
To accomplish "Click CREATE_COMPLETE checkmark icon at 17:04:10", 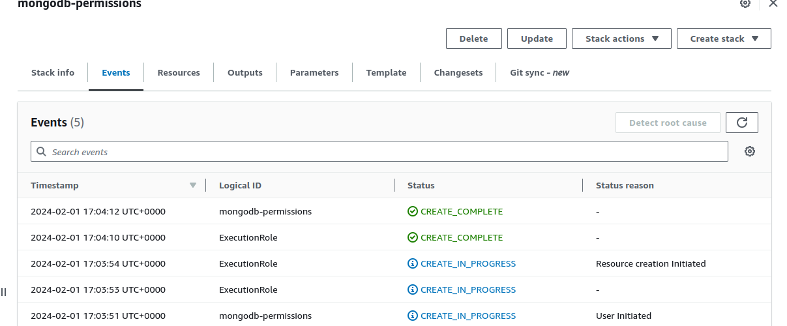I will [413, 237].
